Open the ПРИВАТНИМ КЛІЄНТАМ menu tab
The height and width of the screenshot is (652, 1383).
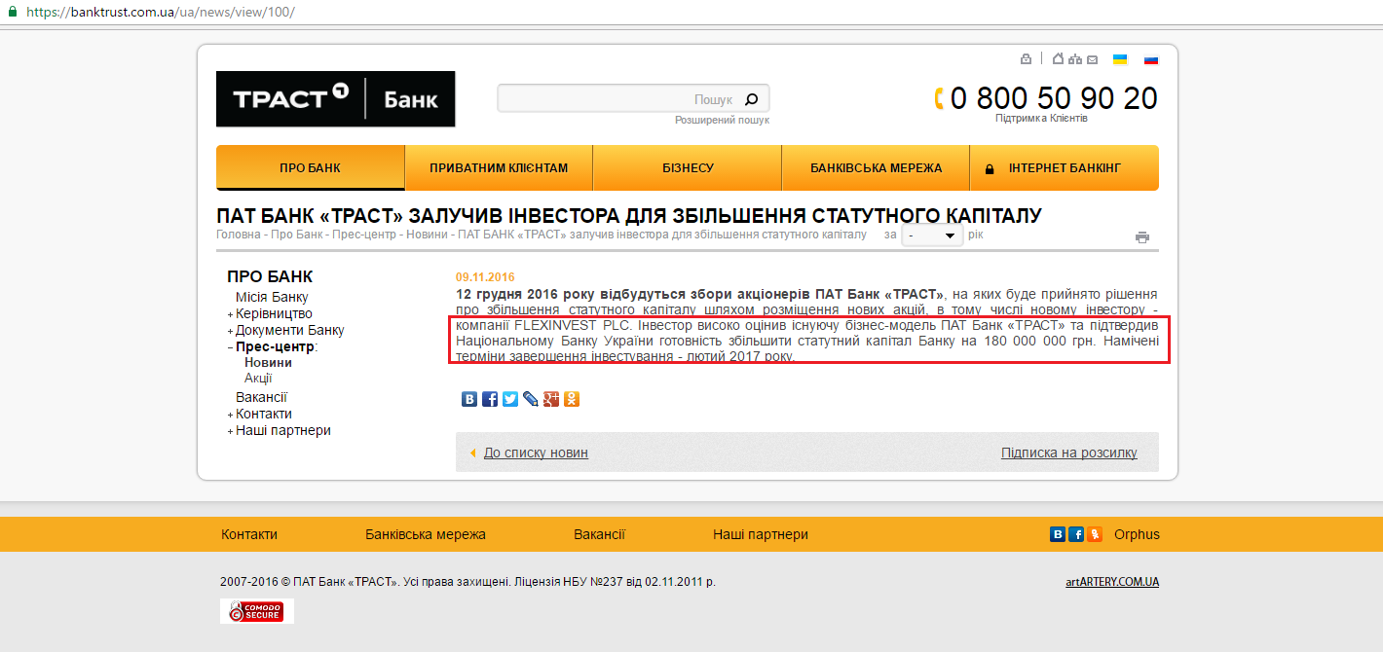pyautogui.click(x=499, y=167)
